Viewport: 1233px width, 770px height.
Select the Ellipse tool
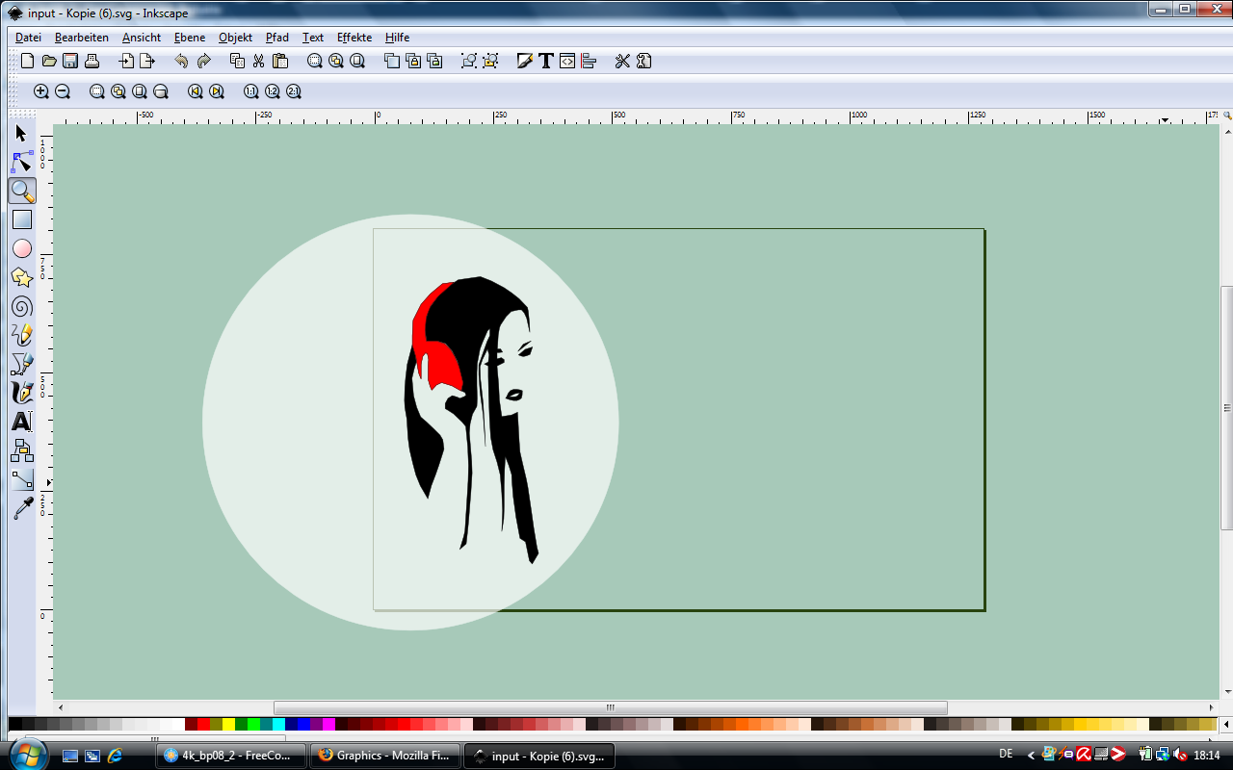[22, 248]
